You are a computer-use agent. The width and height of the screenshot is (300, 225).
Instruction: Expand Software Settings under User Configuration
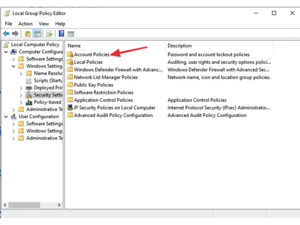[x=13, y=124]
